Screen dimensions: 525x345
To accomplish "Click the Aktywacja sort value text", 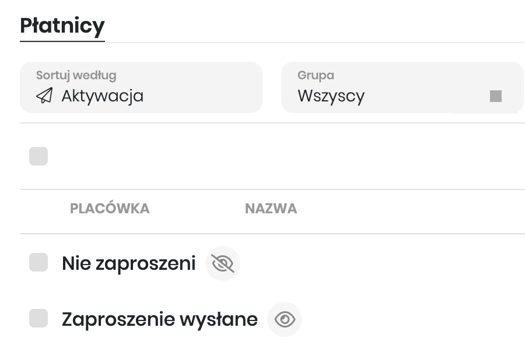I will tap(103, 96).
